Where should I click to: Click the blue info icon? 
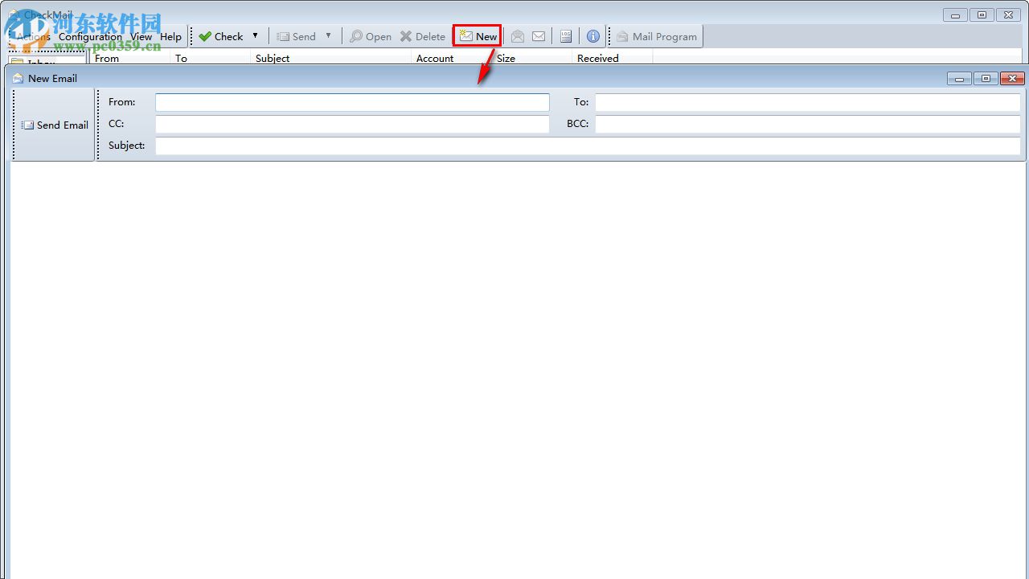(593, 36)
